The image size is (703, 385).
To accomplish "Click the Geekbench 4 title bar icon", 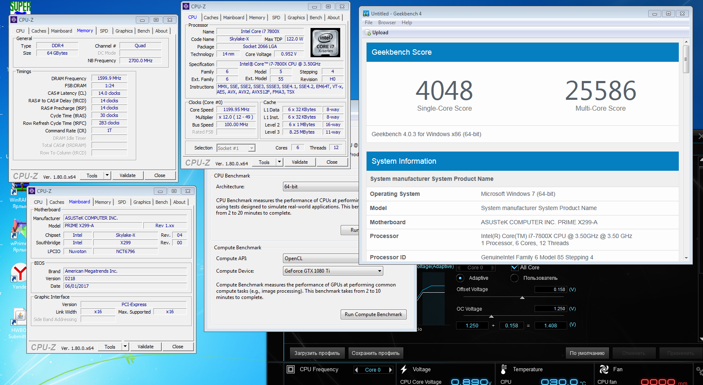I will [366, 14].
